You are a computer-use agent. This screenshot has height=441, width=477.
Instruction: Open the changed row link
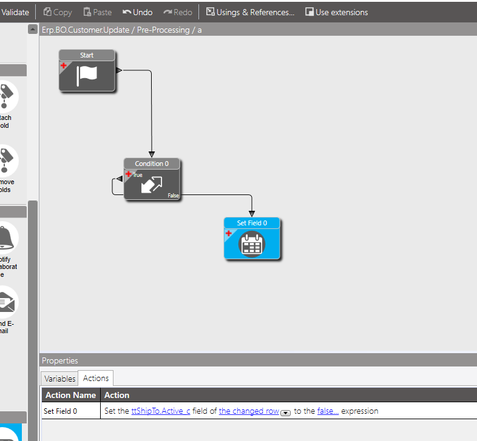click(x=249, y=411)
